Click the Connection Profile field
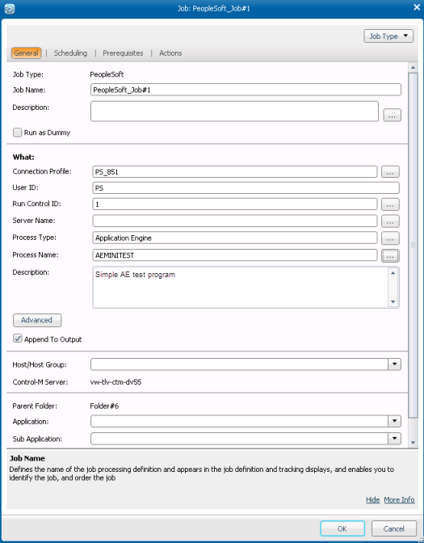Viewport: 424px width, 543px height. pyautogui.click(x=235, y=172)
